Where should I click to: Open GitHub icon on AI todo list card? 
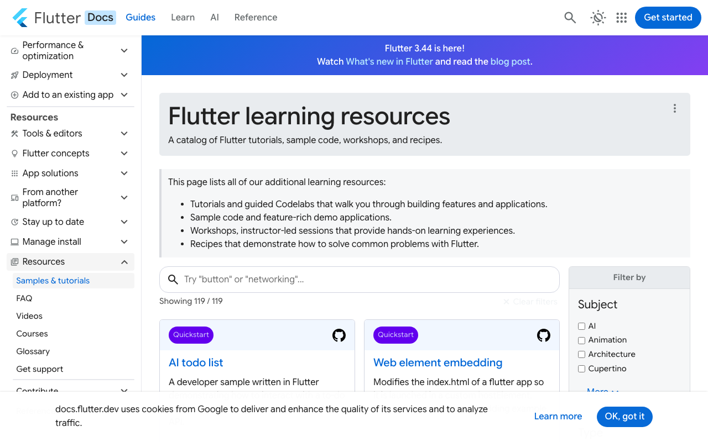339,335
